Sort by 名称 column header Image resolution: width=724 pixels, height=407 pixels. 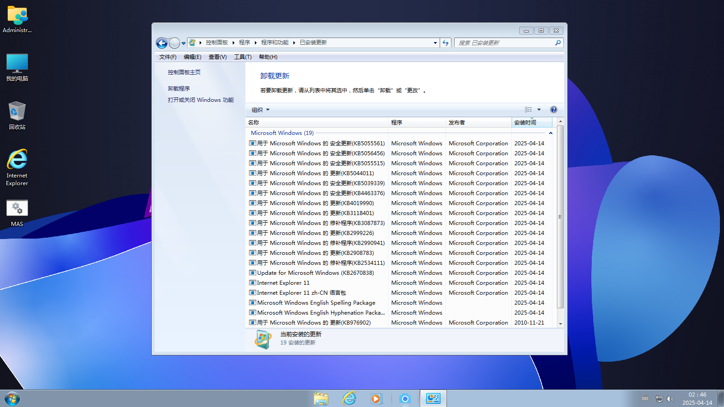(x=317, y=123)
